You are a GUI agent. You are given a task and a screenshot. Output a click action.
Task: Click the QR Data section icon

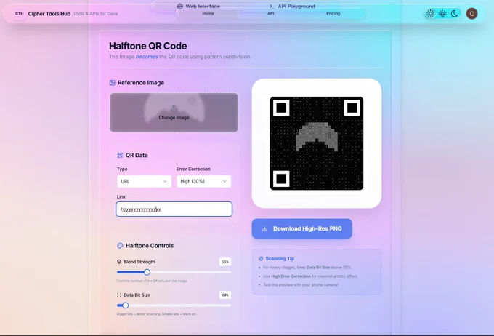coord(120,155)
